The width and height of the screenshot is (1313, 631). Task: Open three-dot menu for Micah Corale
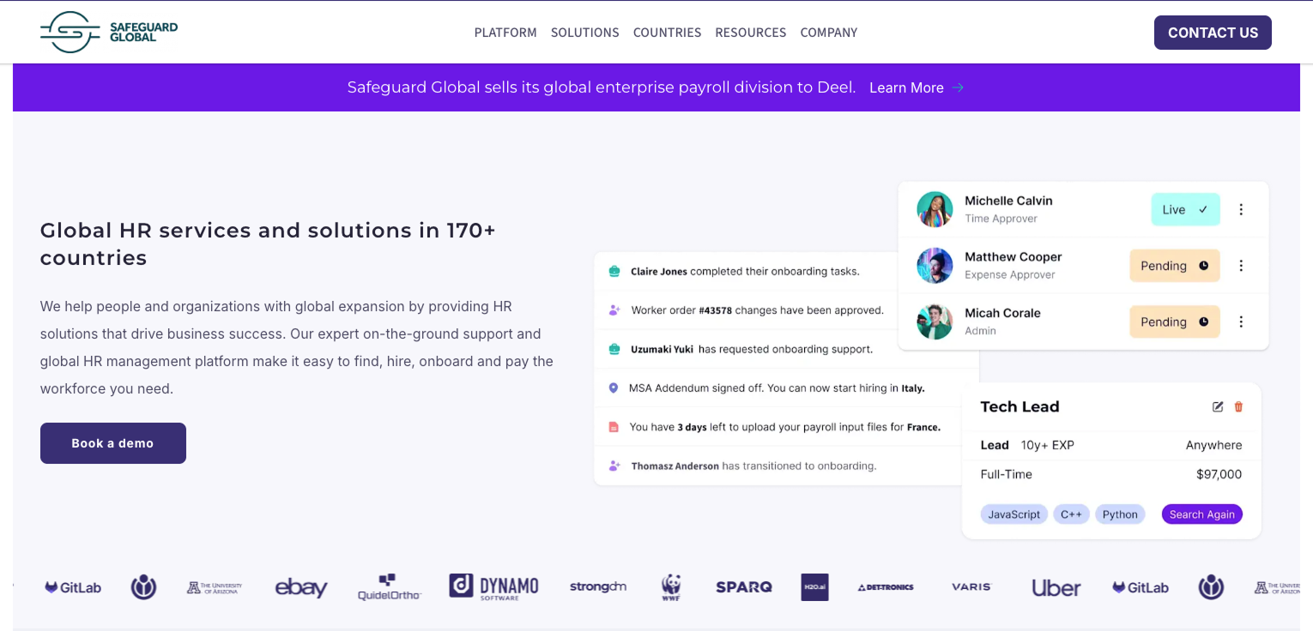point(1241,322)
